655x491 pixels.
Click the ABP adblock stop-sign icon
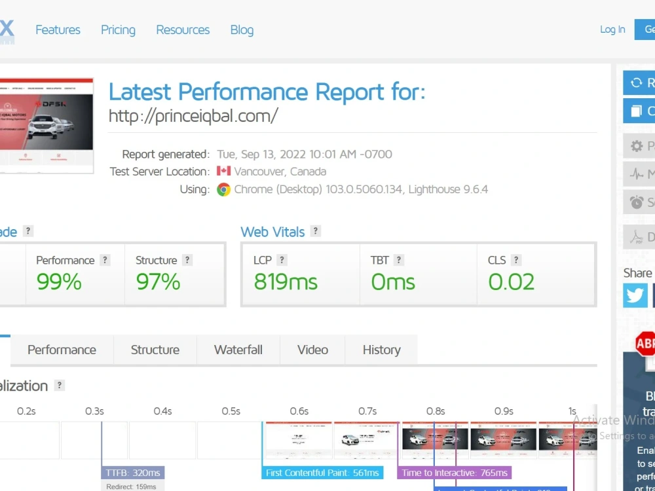coord(645,343)
